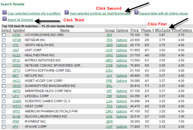
Task: Open the HLEX symbol link
Action: coord(16,55)
